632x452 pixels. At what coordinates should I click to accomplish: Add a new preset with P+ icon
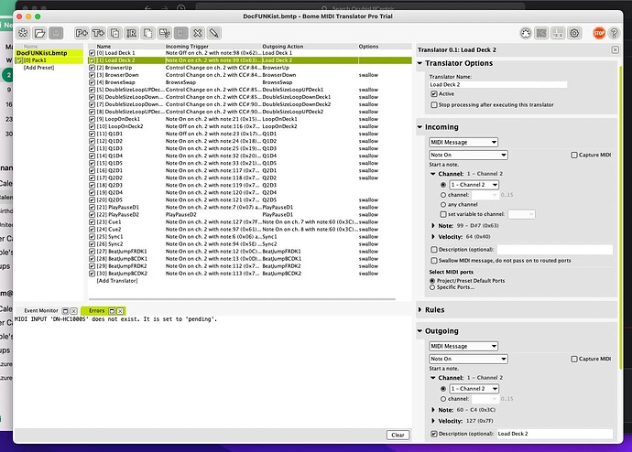coord(82,33)
